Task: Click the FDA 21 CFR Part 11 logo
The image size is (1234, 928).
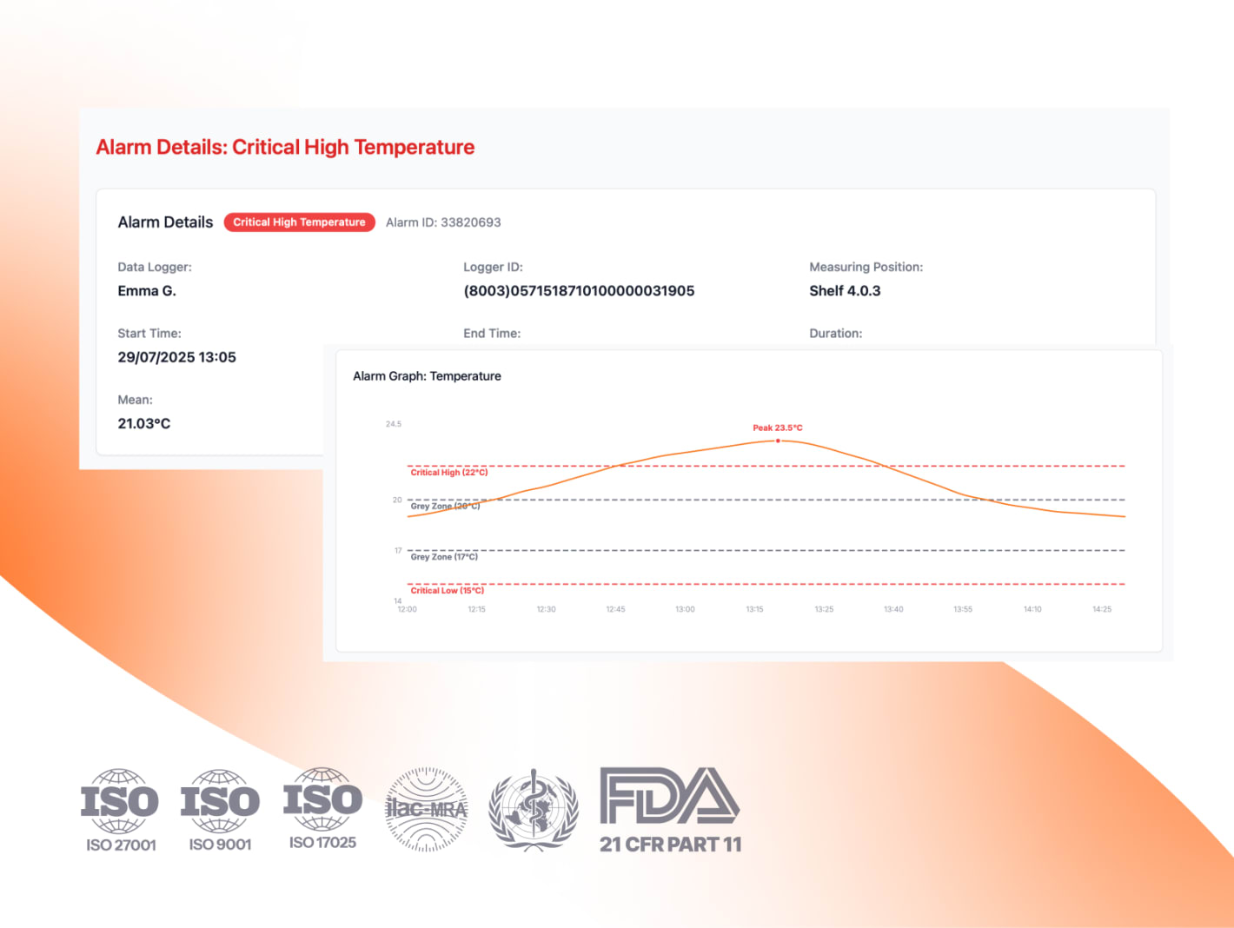Action: click(670, 810)
